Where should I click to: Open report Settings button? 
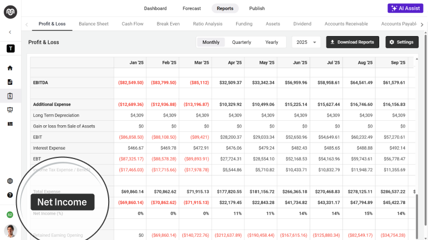click(402, 42)
